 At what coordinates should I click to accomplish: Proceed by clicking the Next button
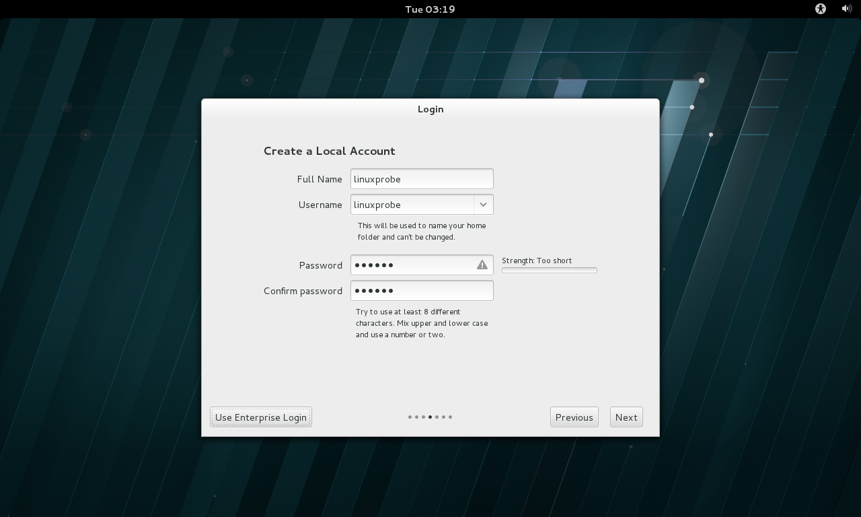point(626,417)
